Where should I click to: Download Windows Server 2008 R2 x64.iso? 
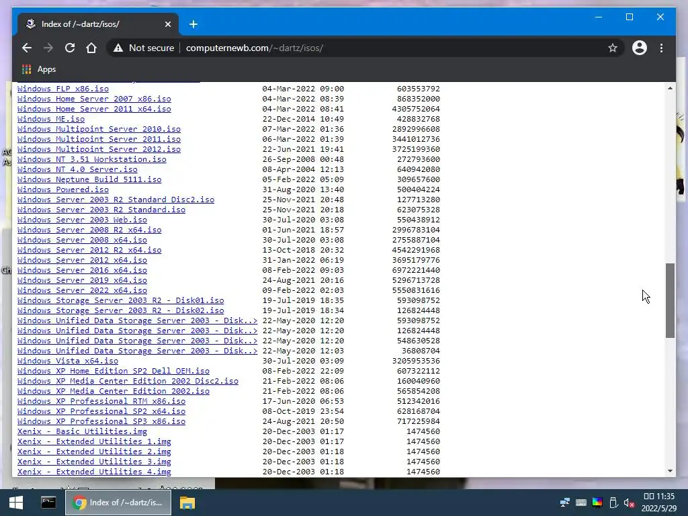89,230
